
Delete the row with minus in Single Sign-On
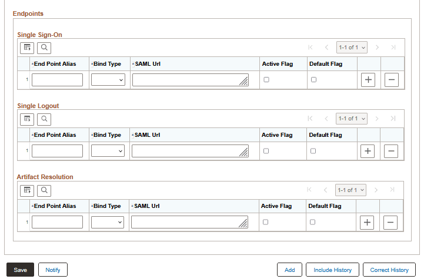tap(392, 80)
